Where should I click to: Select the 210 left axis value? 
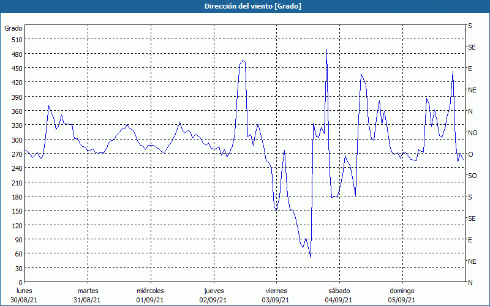(17, 182)
